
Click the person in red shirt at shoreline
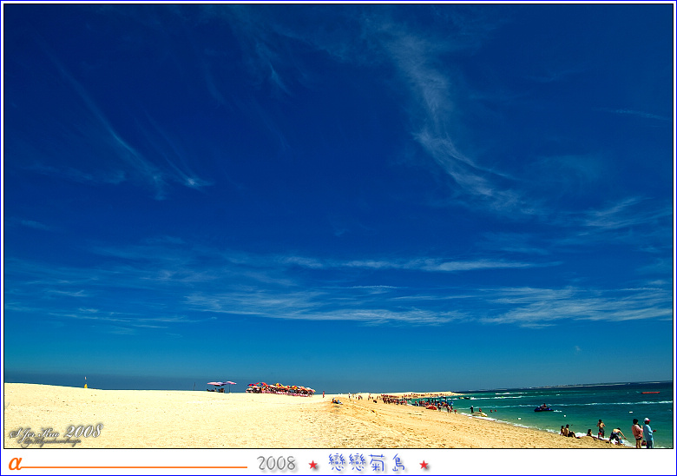pos(637,432)
